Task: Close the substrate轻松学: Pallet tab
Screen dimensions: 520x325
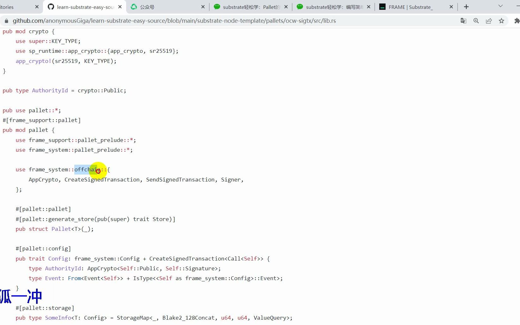Action: 286,7
